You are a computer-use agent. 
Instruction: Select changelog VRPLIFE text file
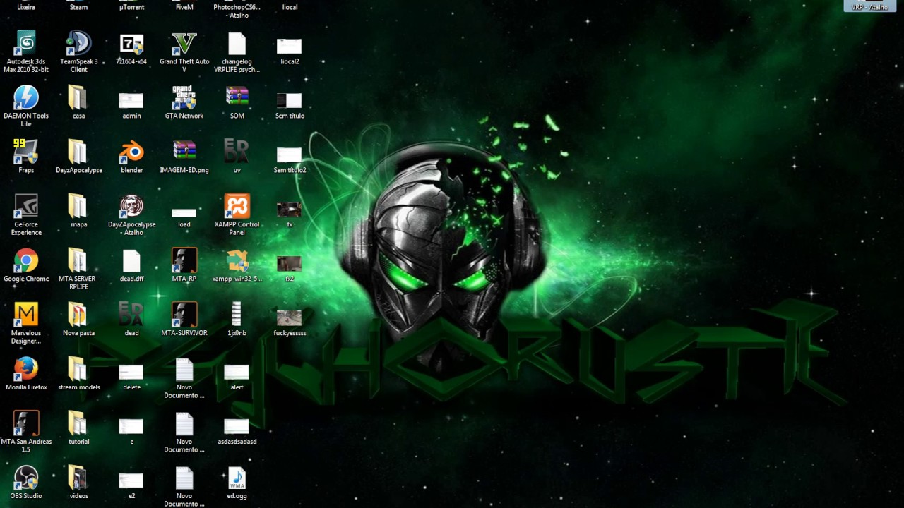(237, 44)
